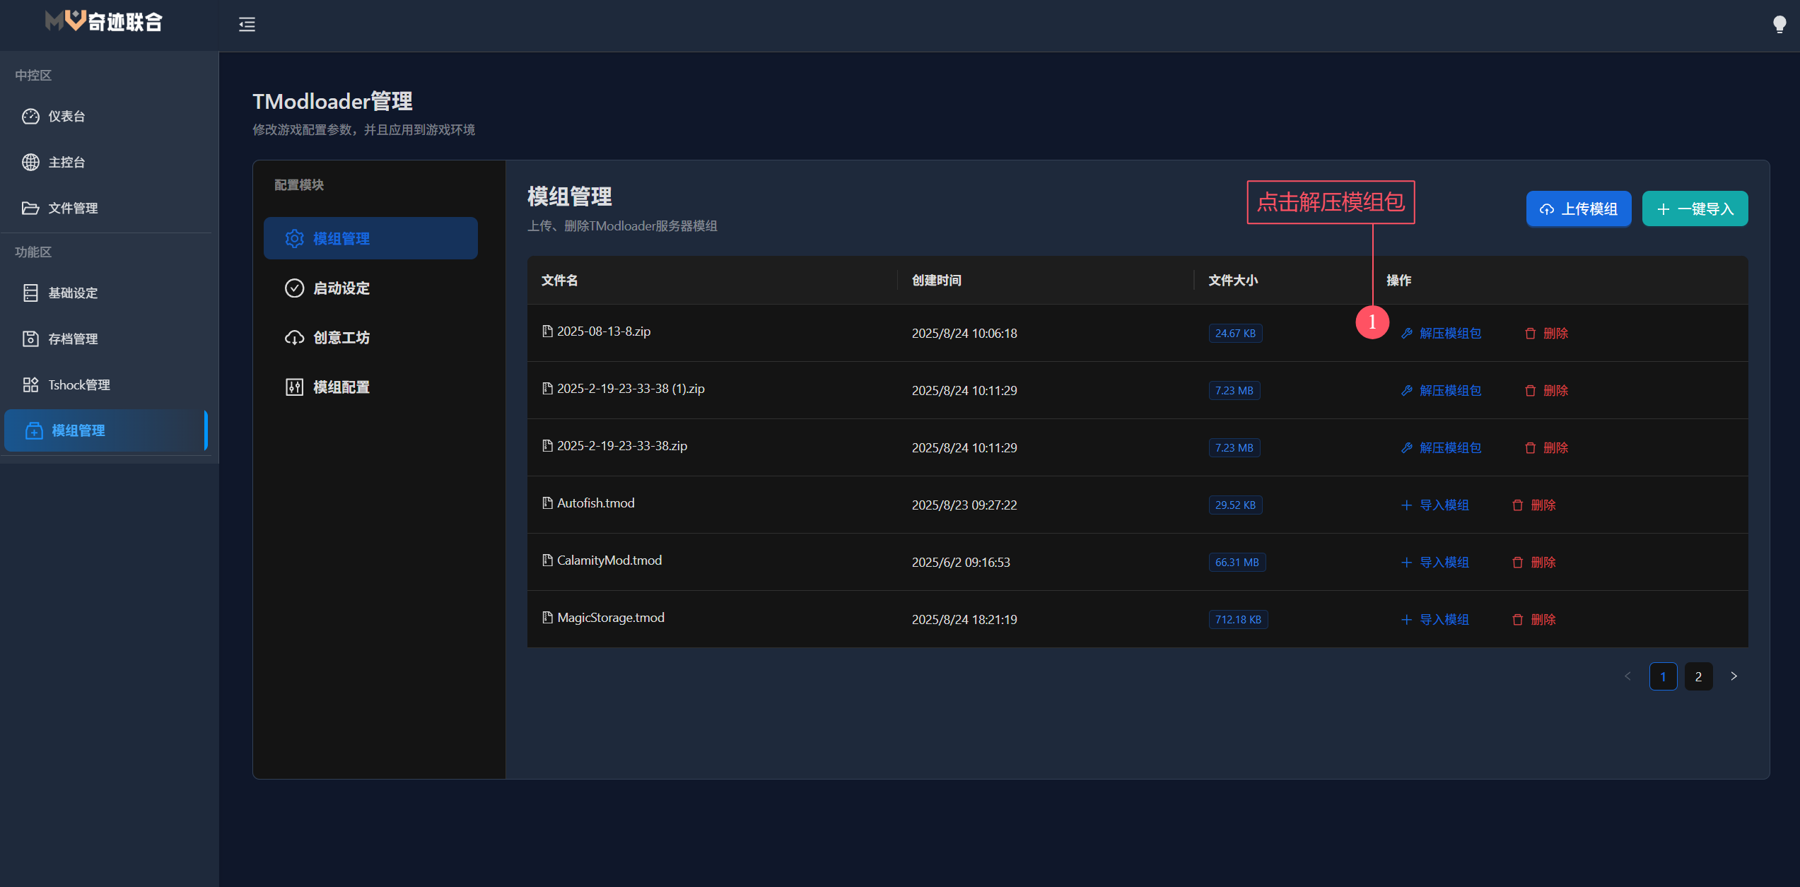Viewport: 1800px width, 887px height.
Task: Navigate to 存档管理
Action: click(x=72, y=339)
